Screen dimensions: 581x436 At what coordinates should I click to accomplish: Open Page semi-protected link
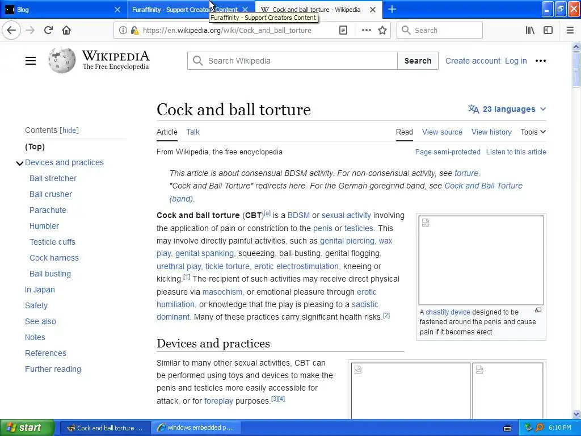[448, 152]
